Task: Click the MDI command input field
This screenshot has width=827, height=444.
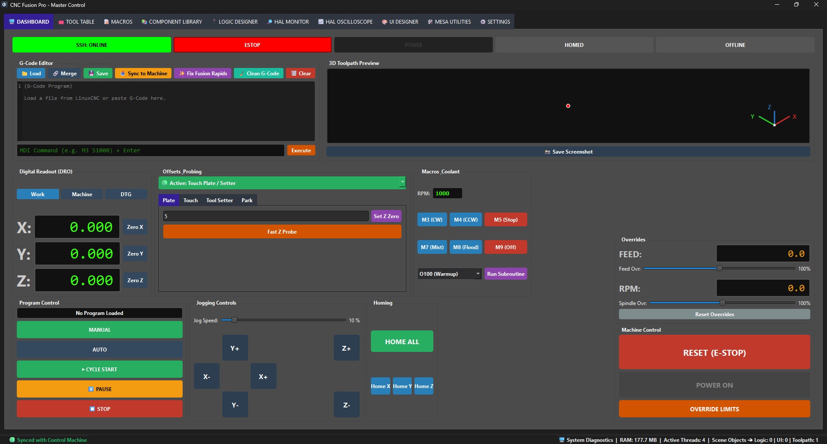Action: point(151,151)
